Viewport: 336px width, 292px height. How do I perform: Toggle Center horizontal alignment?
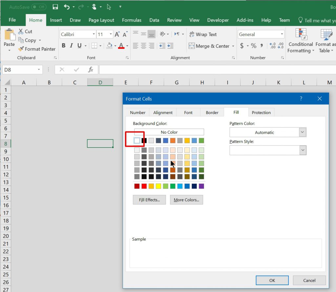[144, 46]
